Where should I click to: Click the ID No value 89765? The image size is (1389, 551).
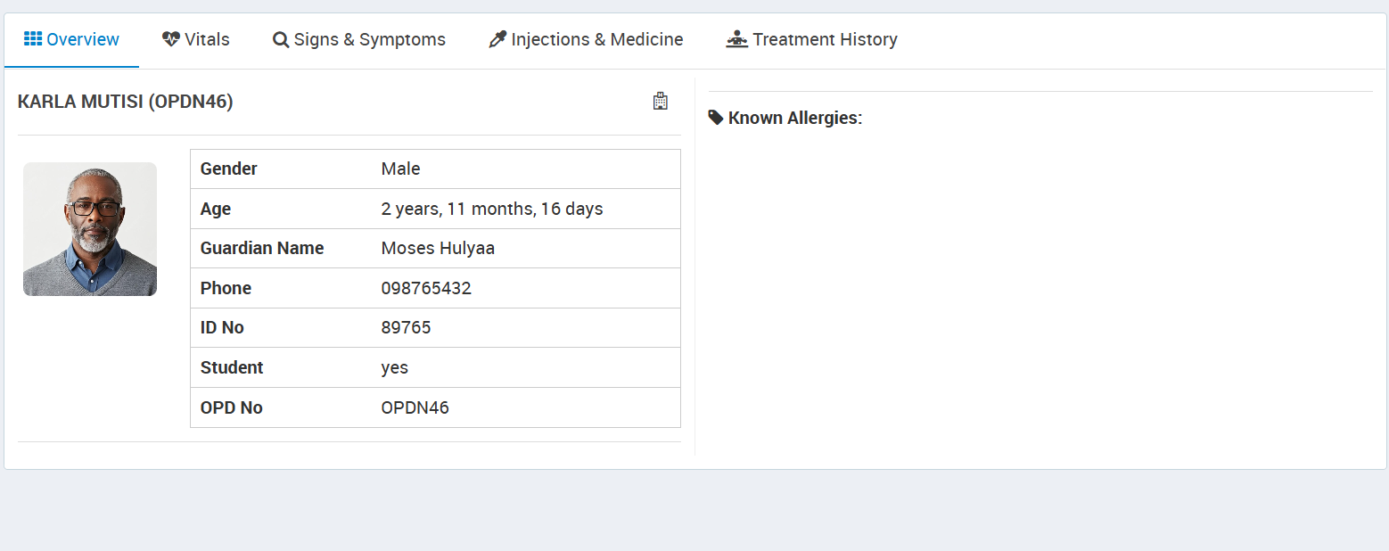click(x=406, y=327)
